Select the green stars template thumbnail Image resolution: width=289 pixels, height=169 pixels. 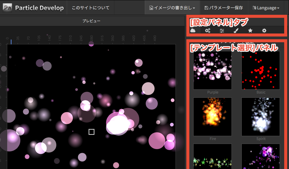213,156
